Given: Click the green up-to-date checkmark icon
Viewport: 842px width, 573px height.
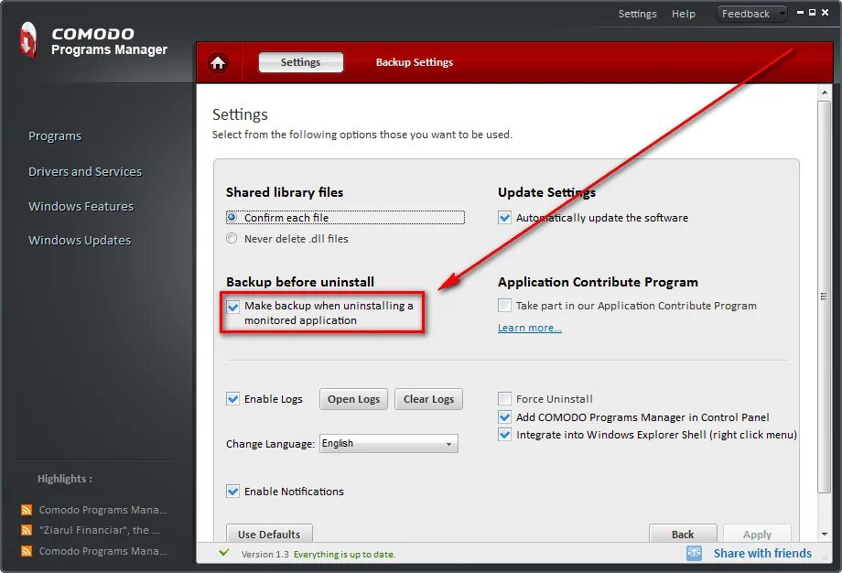Looking at the screenshot, I should click(224, 553).
